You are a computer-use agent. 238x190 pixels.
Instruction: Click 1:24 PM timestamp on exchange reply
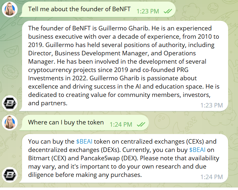[211, 177]
